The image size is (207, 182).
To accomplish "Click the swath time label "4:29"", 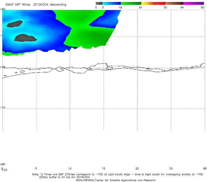I will pyautogui.click(x=4, y=170).
